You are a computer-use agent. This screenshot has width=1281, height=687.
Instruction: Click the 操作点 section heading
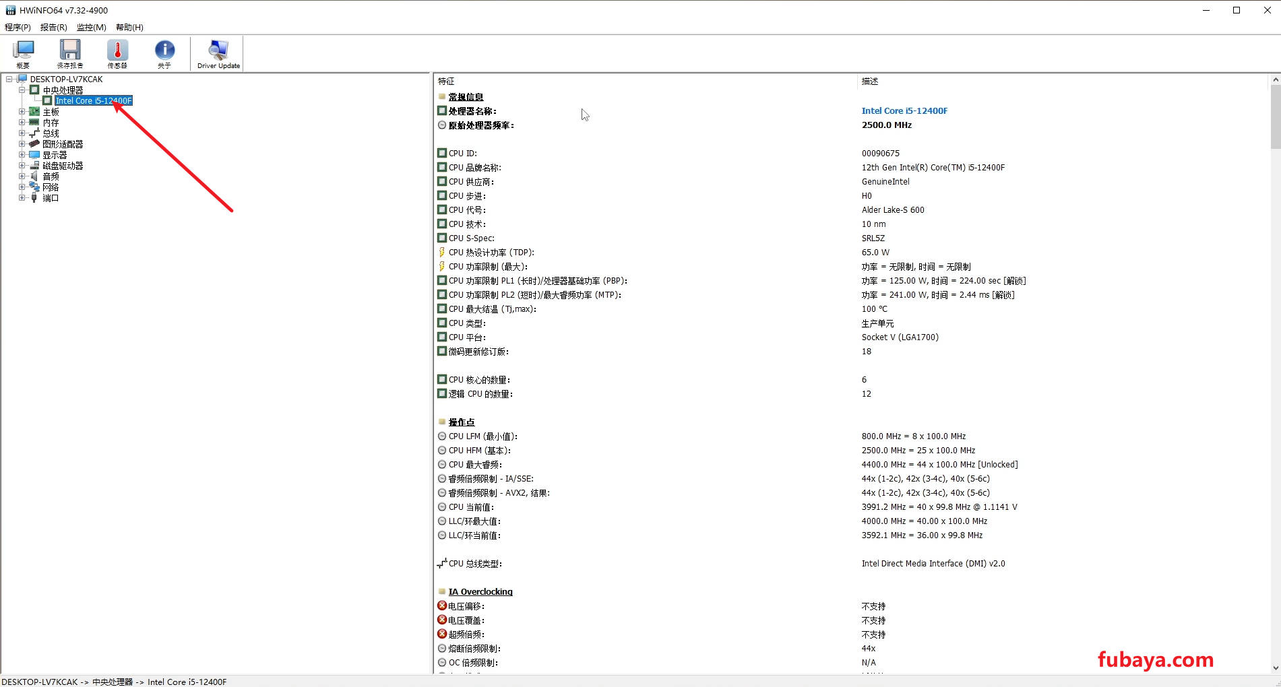[x=462, y=422]
